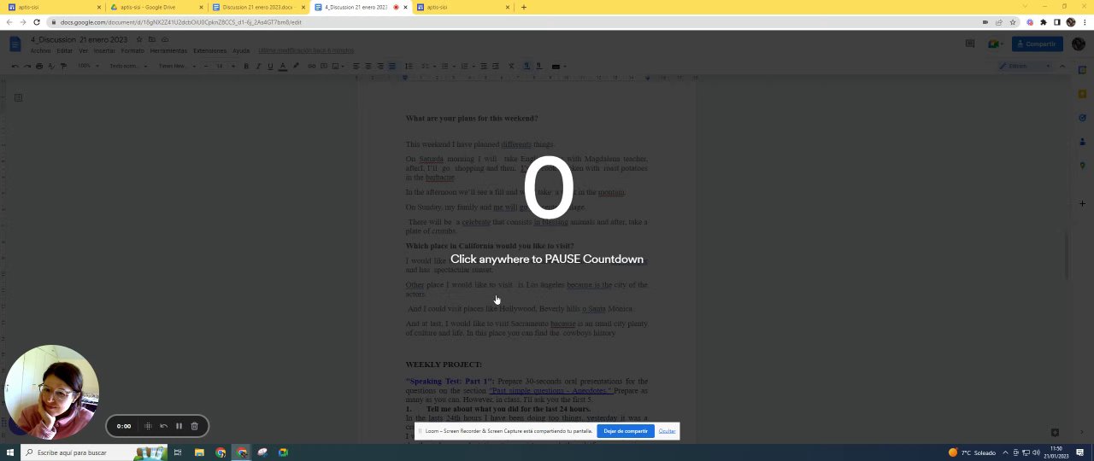Toggle Italic formatting
The height and width of the screenshot is (461, 1094).
tap(258, 66)
